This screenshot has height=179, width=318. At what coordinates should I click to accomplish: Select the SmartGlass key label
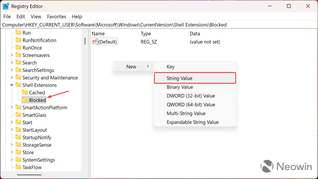tap(34, 115)
